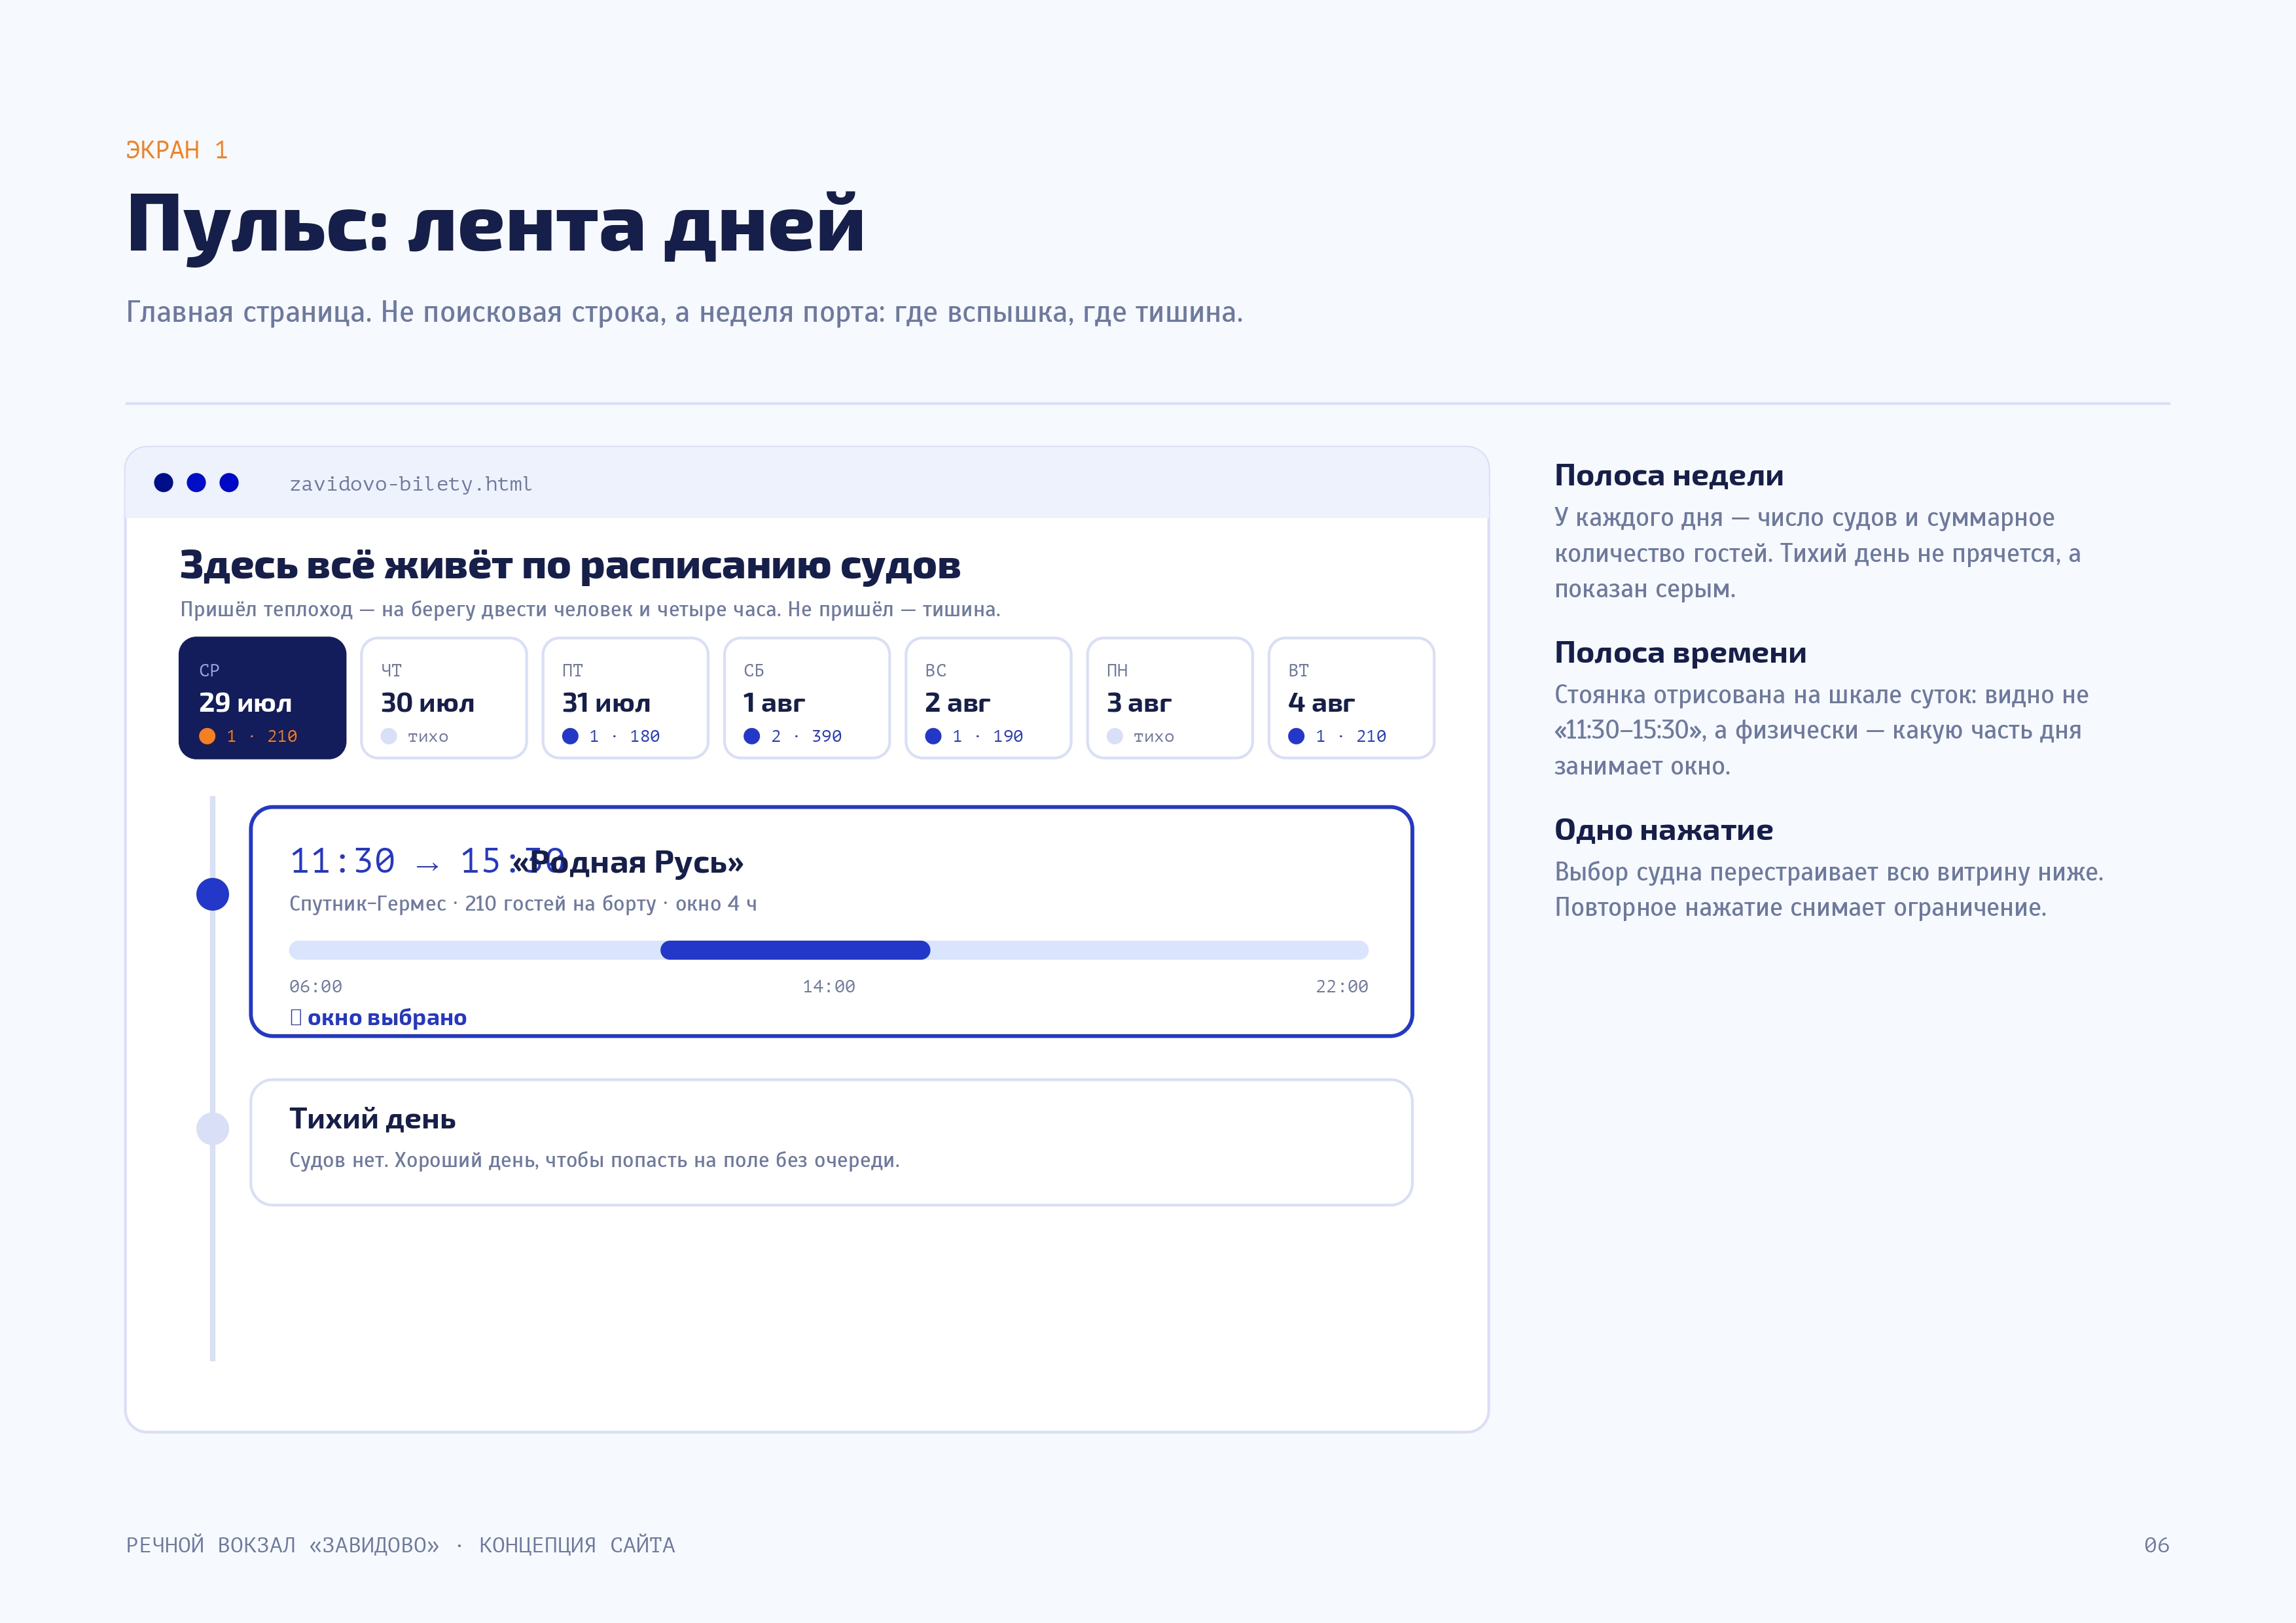This screenshot has width=2296, height=1623.
Task: Click the 2 · 390 count in 1 авг card
Action: click(x=806, y=735)
